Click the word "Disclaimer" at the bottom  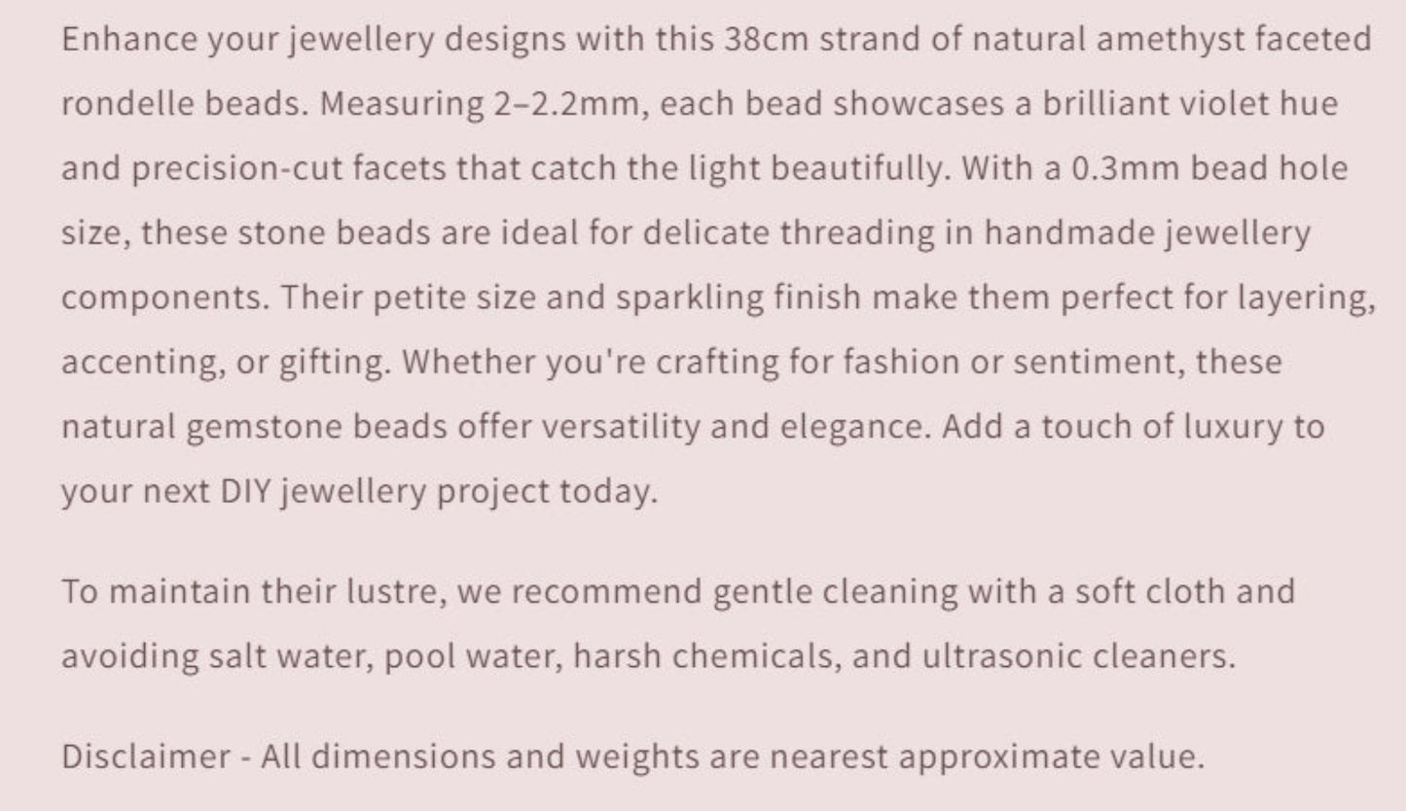click(x=146, y=757)
